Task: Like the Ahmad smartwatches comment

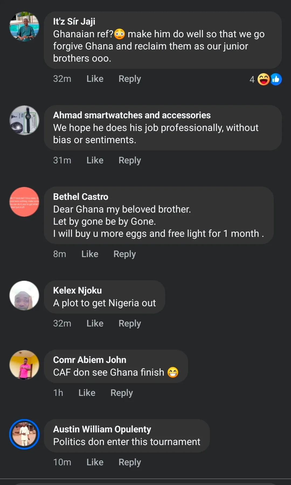Action: pos(95,160)
